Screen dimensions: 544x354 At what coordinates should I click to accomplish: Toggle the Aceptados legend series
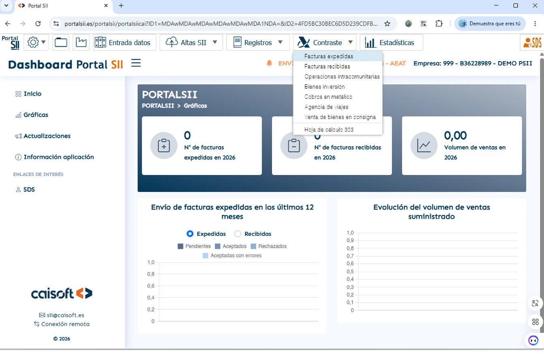coord(230,246)
